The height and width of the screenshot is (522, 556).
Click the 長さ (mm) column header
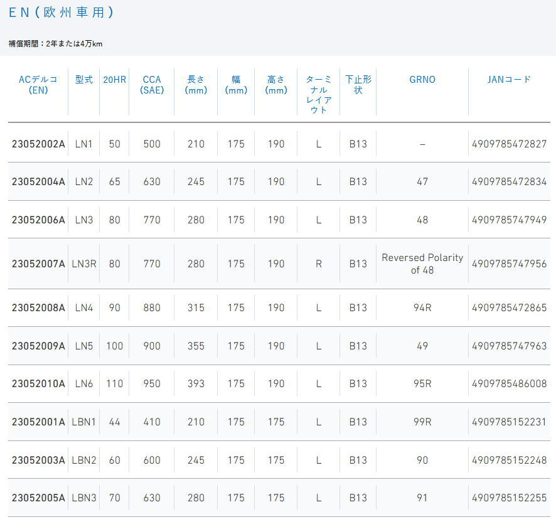tap(196, 85)
